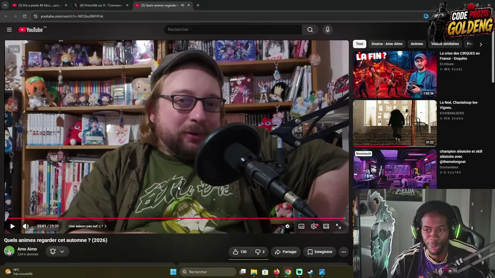Mute tab via speaker icon on active tab
495x278 pixels.
click(183, 5)
